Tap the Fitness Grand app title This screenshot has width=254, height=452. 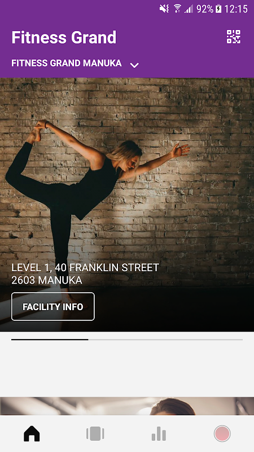[x=64, y=37]
